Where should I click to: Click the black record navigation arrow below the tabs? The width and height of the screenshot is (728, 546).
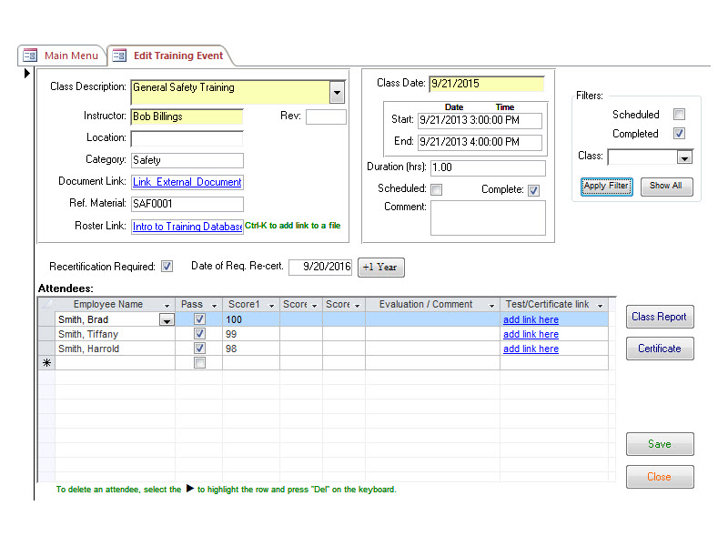coord(27,74)
